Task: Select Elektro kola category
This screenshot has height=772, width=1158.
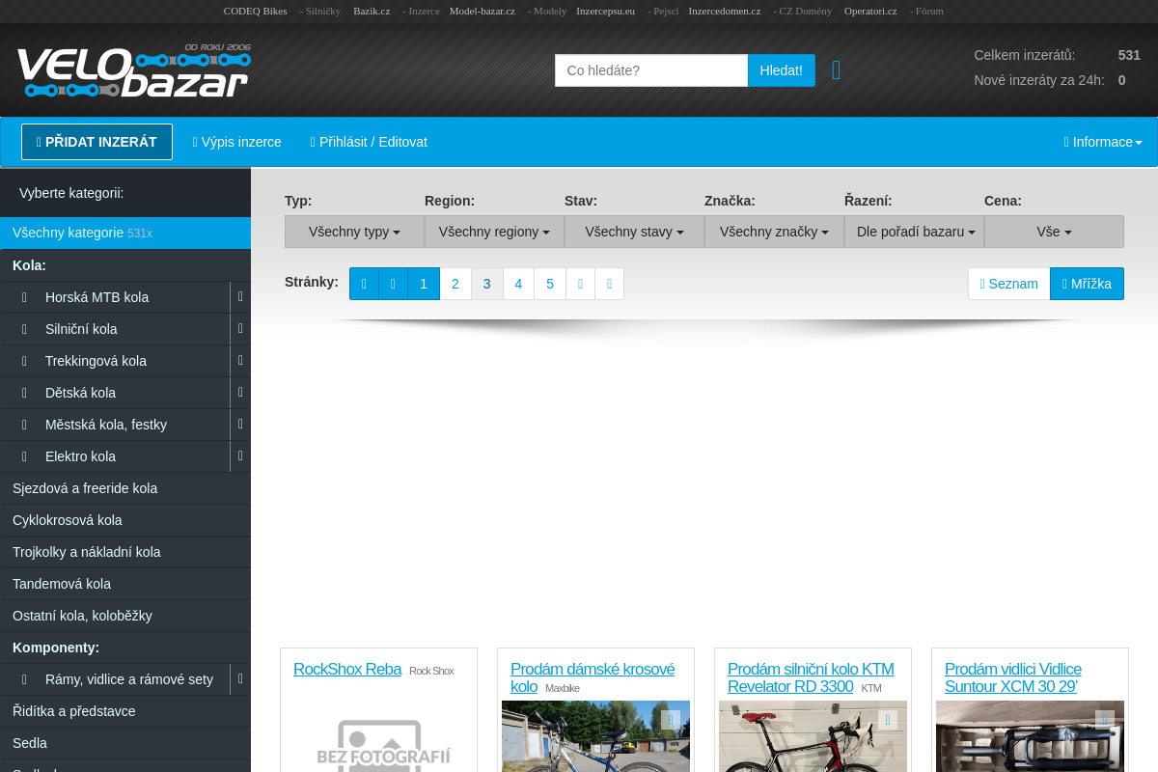Action: (x=115, y=456)
